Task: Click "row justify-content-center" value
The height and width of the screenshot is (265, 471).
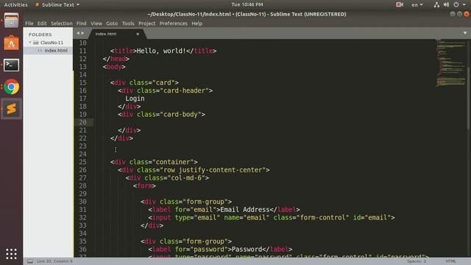Action: 213,170
